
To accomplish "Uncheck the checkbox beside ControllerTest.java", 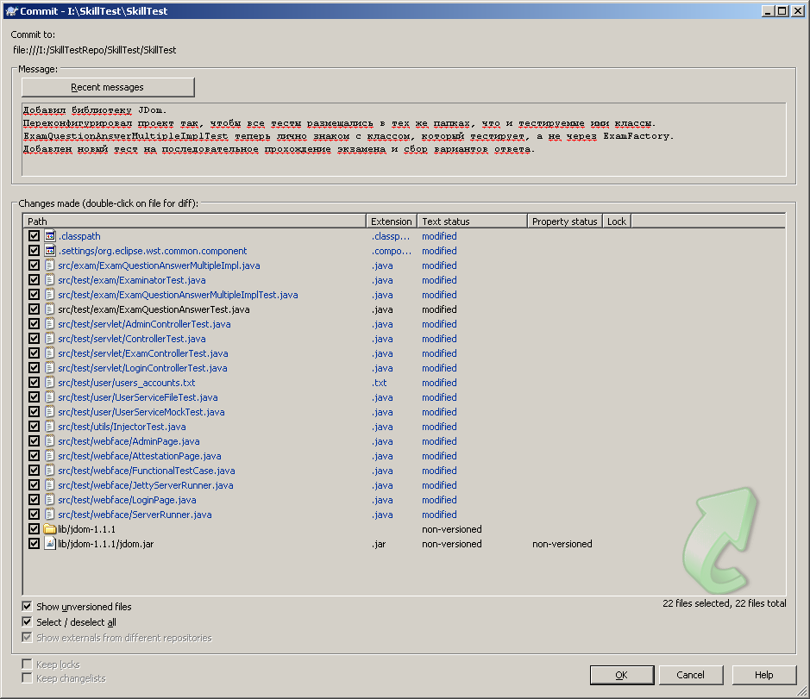I will [x=35, y=338].
